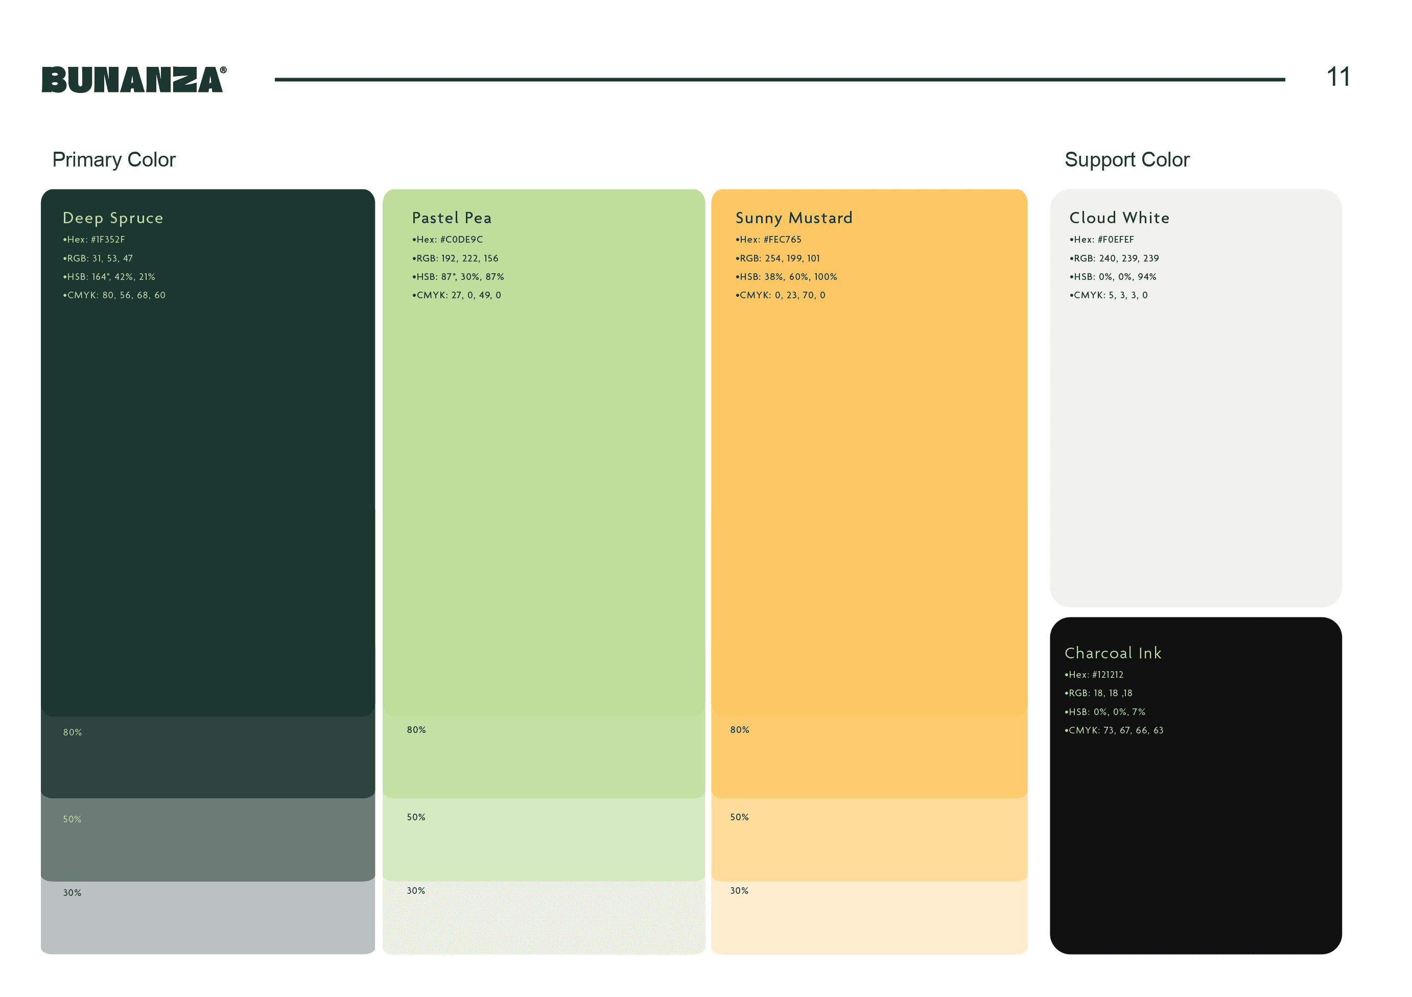Screen dimensions: 1412x997
Task: Click the Primary Color heading
Action: (114, 160)
